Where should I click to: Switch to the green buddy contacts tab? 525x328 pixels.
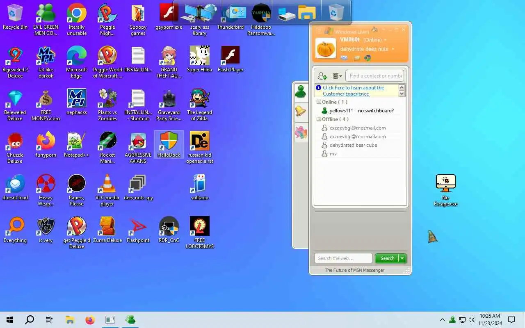pyautogui.click(x=301, y=91)
